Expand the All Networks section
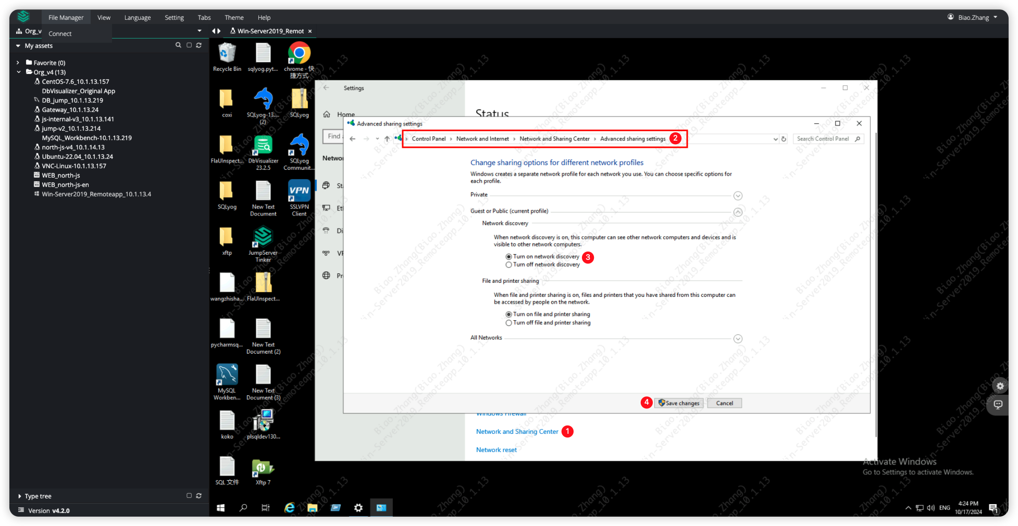Screen dimensions: 1018x526 coord(738,339)
